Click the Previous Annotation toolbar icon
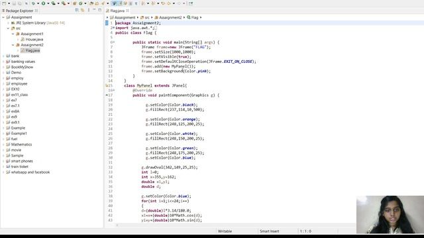The width and height of the screenshot is (424, 238). pyautogui.click(x=153, y=3)
